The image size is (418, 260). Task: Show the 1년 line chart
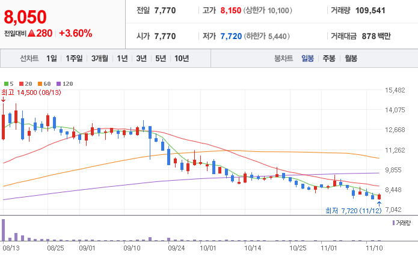point(122,58)
